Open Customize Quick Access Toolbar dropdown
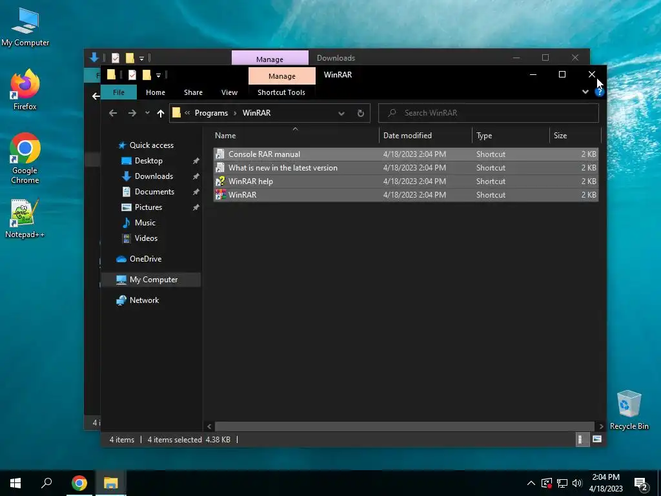The width and height of the screenshot is (661, 496). click(x=159, y=75)
